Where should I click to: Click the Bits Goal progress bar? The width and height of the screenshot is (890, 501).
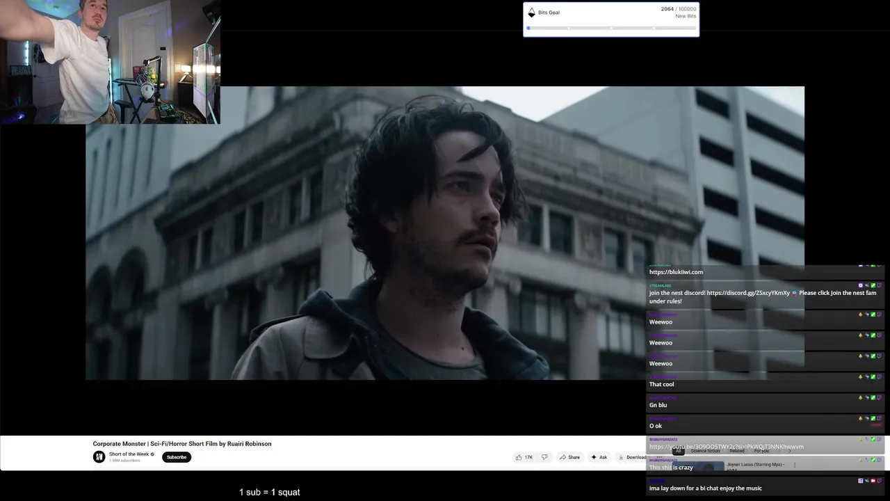tap(611, 28)
